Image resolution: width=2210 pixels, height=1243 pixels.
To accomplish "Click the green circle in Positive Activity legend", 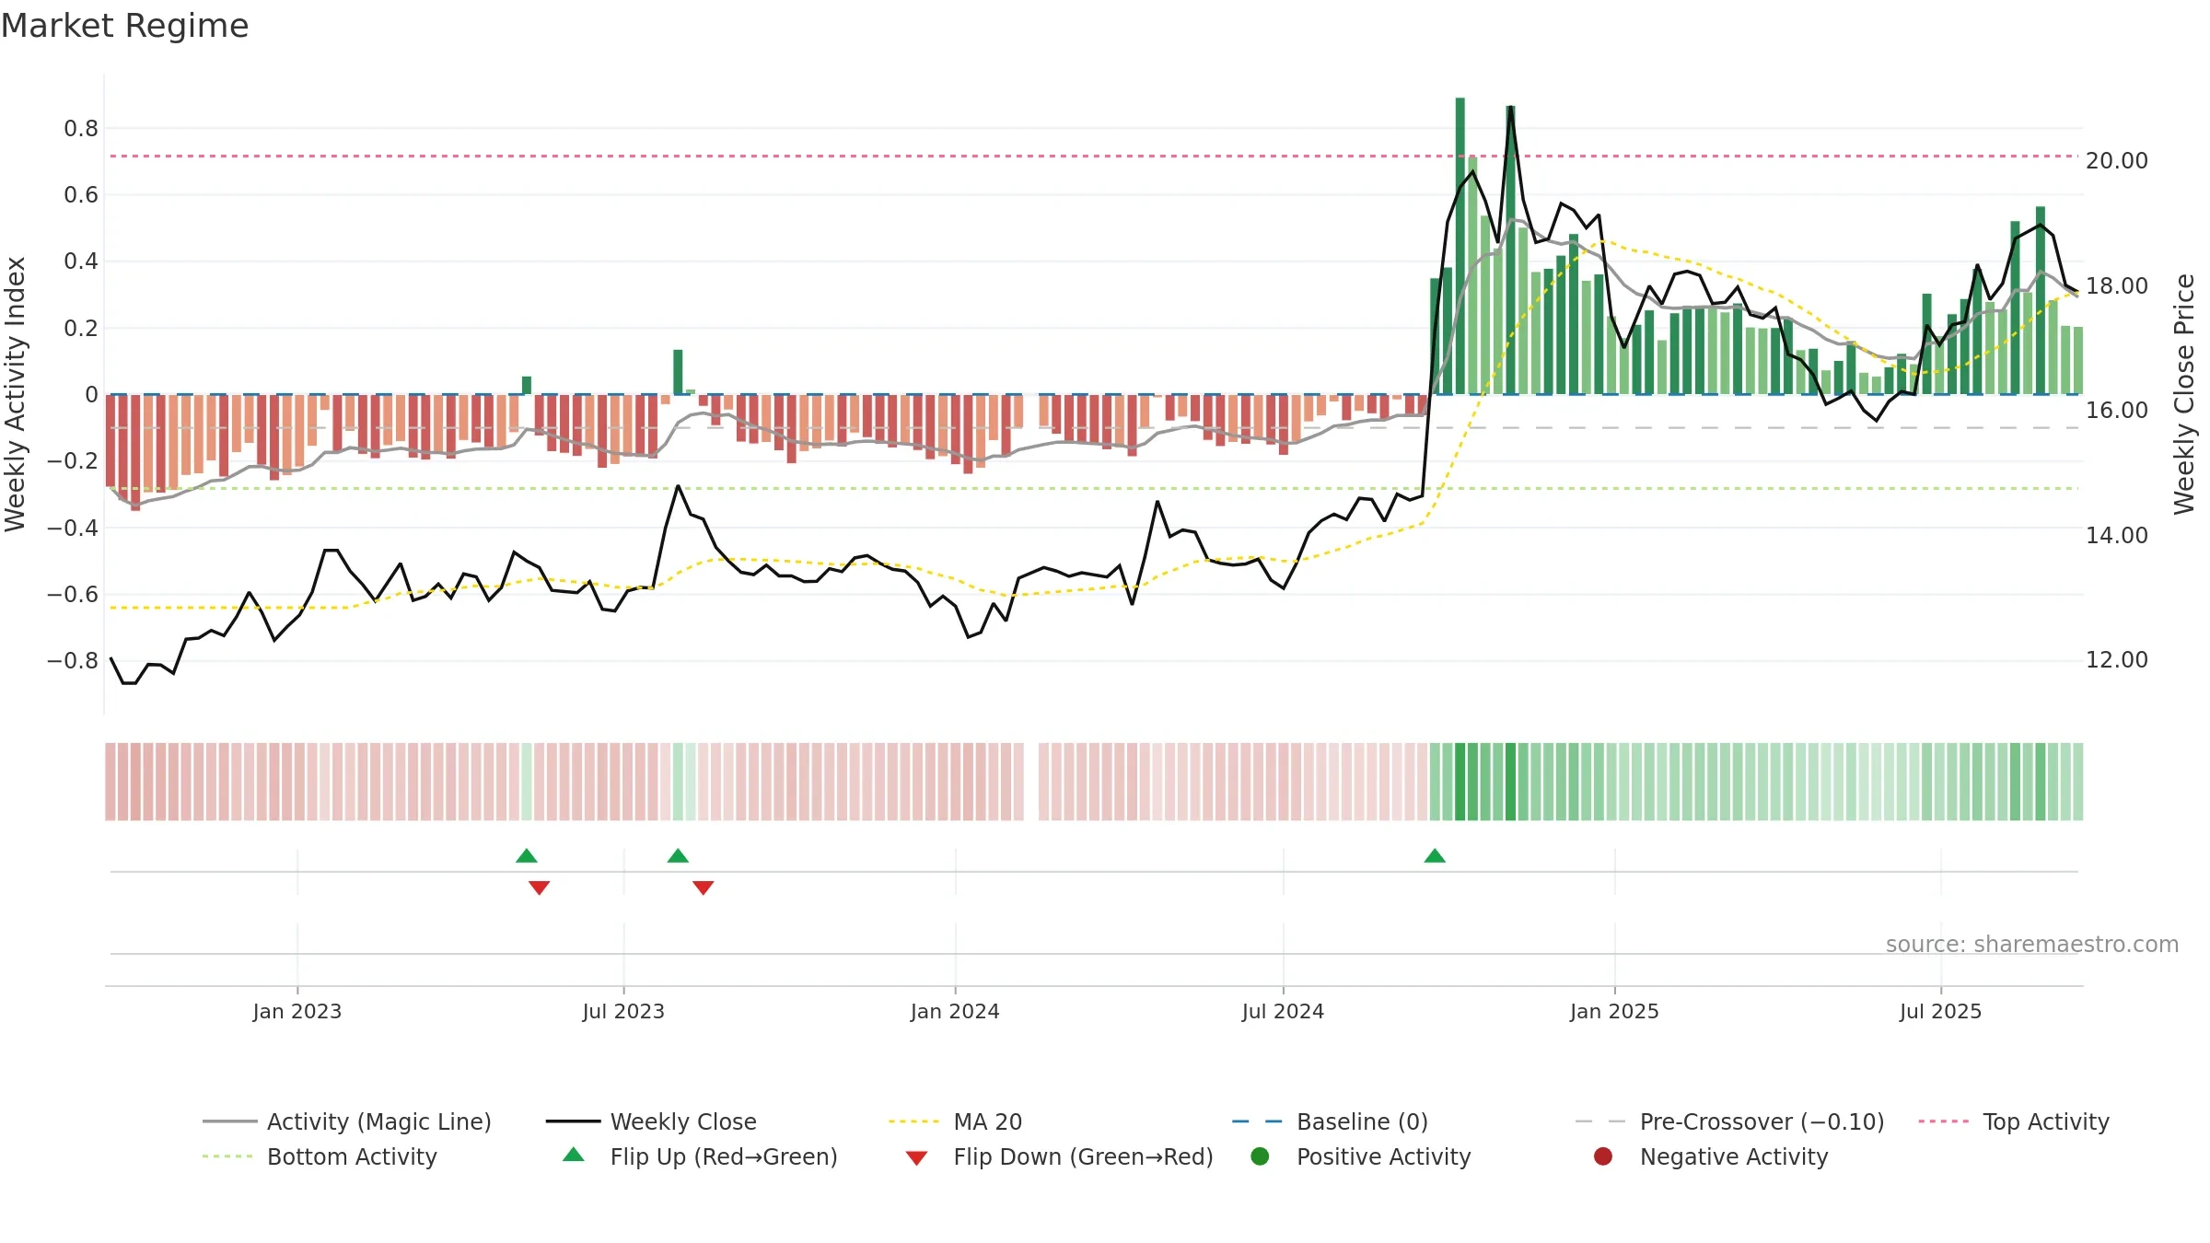I will click(x=1260, y=1156).
